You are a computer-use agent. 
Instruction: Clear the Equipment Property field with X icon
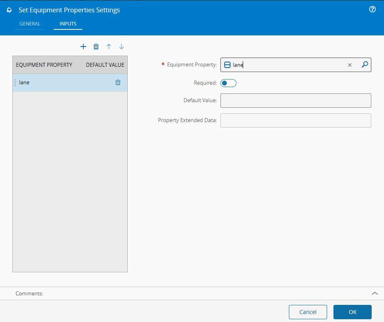(x=349, y=65)
